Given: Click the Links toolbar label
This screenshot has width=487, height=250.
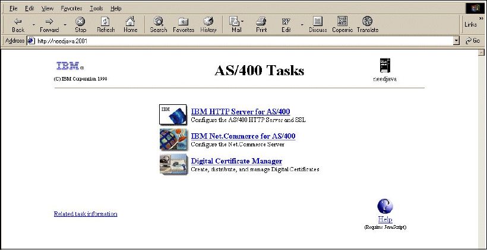Looking at the screenshot, I should click(471, 24).
